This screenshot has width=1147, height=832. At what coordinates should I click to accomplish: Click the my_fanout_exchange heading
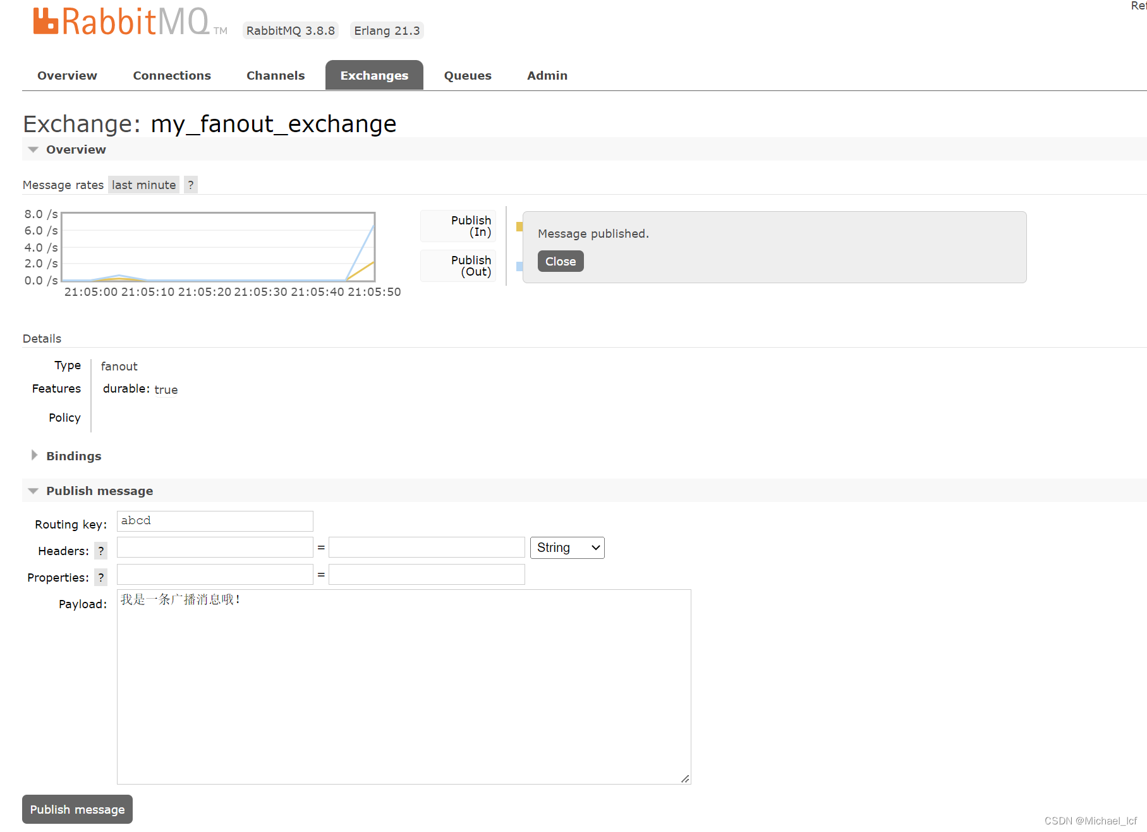[x=274, y=124]
